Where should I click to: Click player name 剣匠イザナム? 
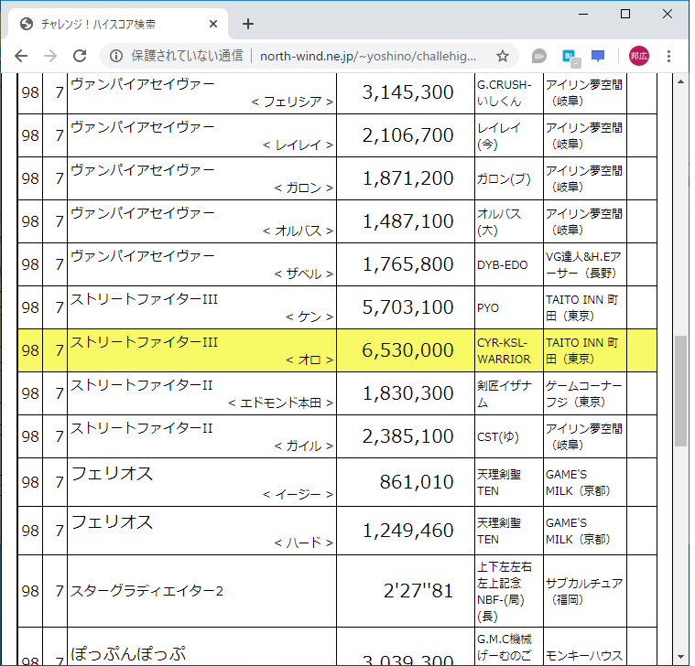tap(504, 393)
